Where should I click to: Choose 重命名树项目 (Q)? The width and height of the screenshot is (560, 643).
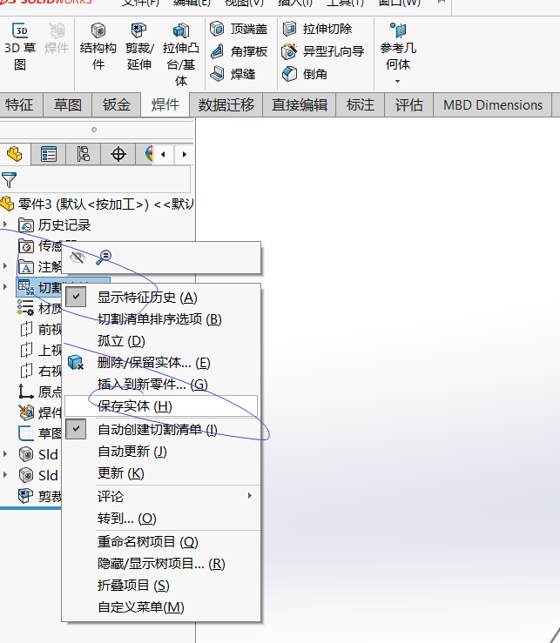(162, 542)
